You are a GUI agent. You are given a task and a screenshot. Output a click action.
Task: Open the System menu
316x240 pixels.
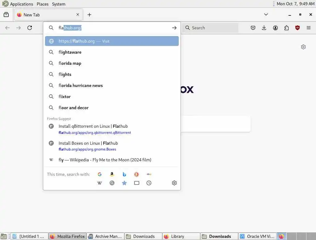[59, 4]
